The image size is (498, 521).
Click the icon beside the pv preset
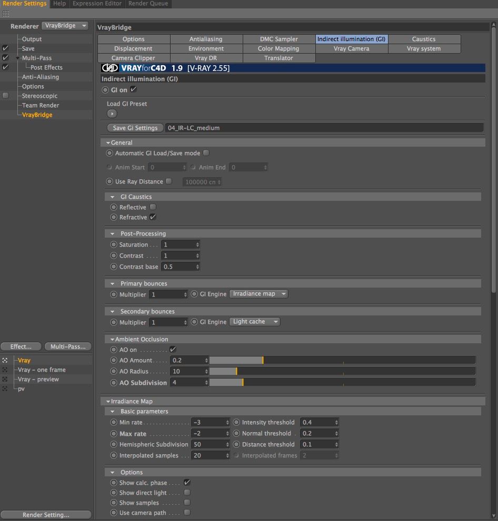tap(5, 389)
